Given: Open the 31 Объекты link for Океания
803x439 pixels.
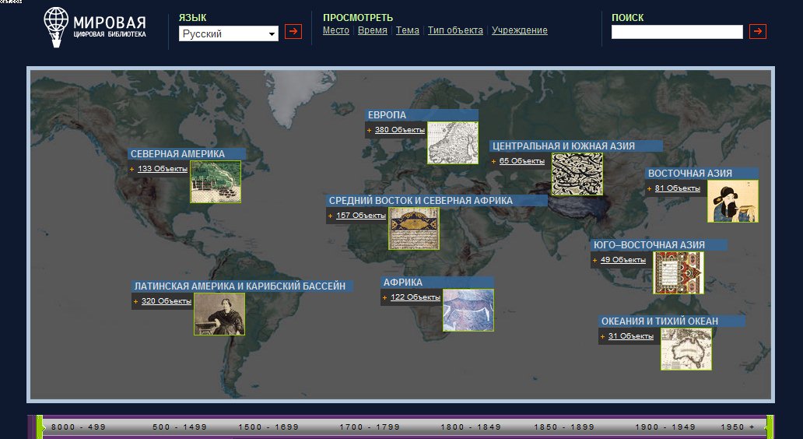Looking at the screenshot, I should (631, 336).
